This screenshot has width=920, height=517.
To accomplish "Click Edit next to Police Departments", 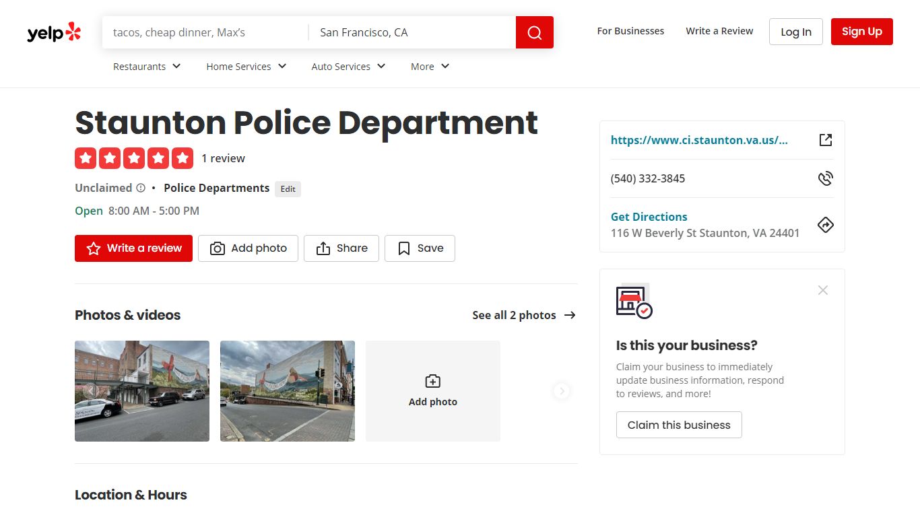I will tap(288, 188).
